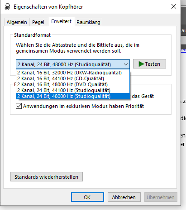Click the Übernehmen button
The image size is (186, 210).
coord(161,197)
